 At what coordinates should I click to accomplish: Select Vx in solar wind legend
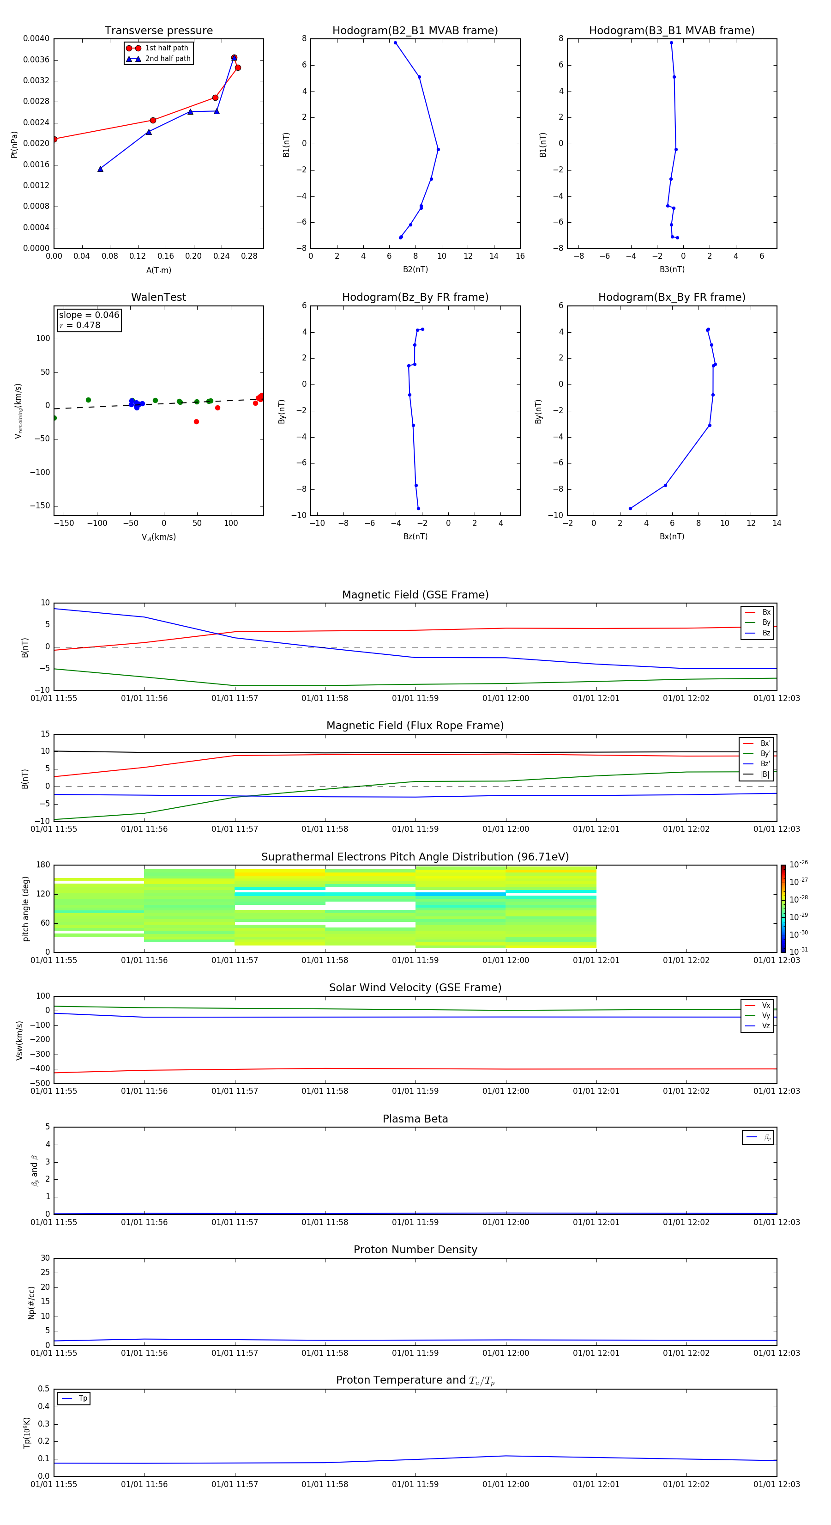tap(758, 1005)
